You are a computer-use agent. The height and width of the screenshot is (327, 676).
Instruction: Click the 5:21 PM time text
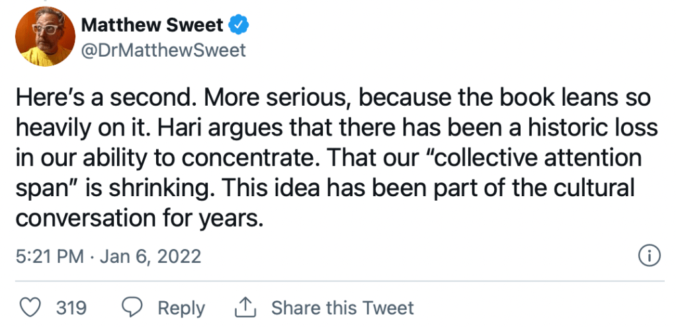pos(48,256)
